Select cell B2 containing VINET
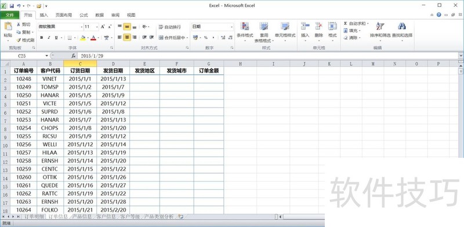Image resolution: width=464 pixels, height=227 pixels. [50, 79]
